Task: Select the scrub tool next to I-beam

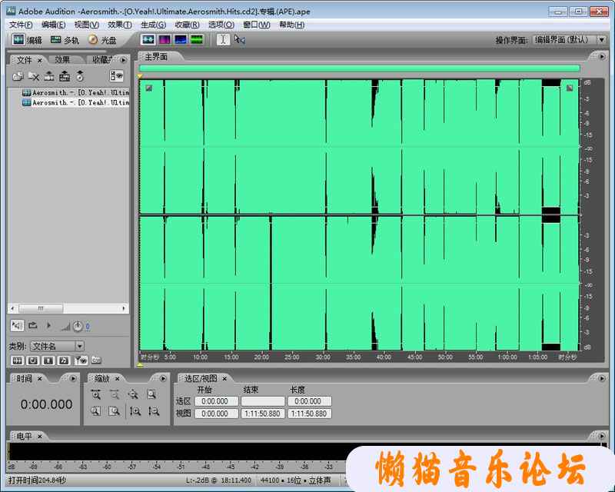Action: coord(239,40)
